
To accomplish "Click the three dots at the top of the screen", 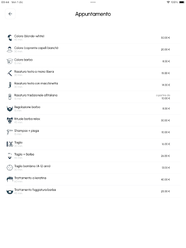I will pyautogui.click(x=93, y=2).
